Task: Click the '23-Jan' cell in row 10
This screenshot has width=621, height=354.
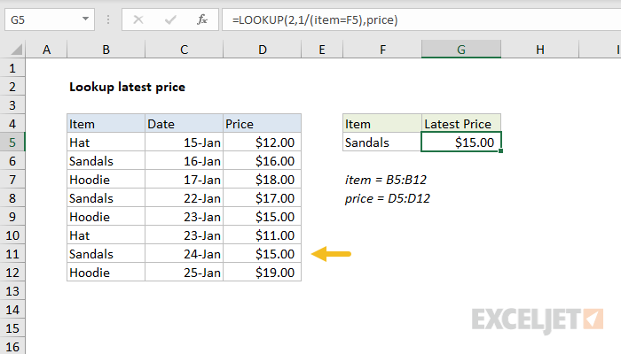Action: click(184, 235)
